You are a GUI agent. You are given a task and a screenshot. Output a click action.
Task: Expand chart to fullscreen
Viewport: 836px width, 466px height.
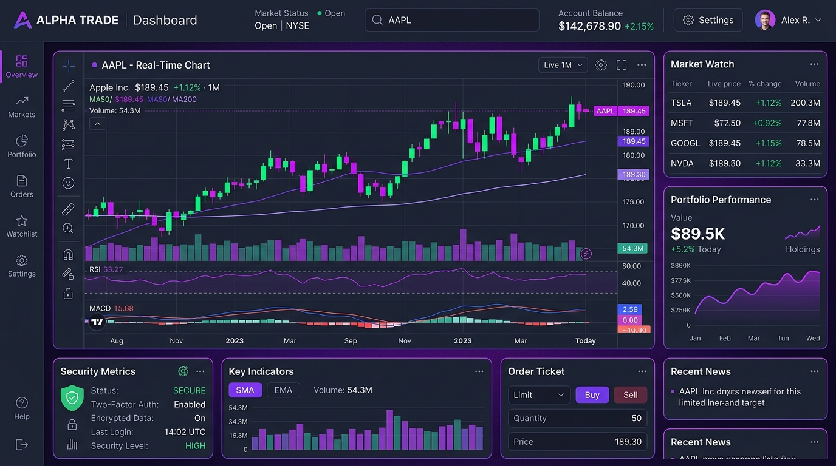pyautogui.click(x=622, y=65)
